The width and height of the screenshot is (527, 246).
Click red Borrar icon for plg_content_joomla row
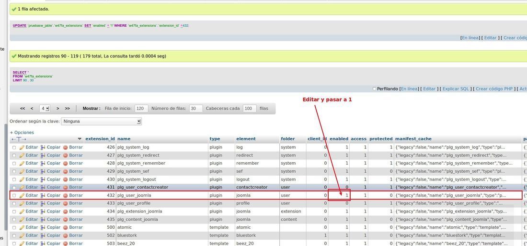tap(66, 220)
